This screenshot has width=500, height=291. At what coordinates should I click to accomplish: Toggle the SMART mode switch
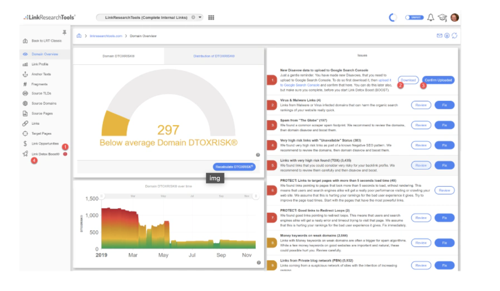click(414, 17)
